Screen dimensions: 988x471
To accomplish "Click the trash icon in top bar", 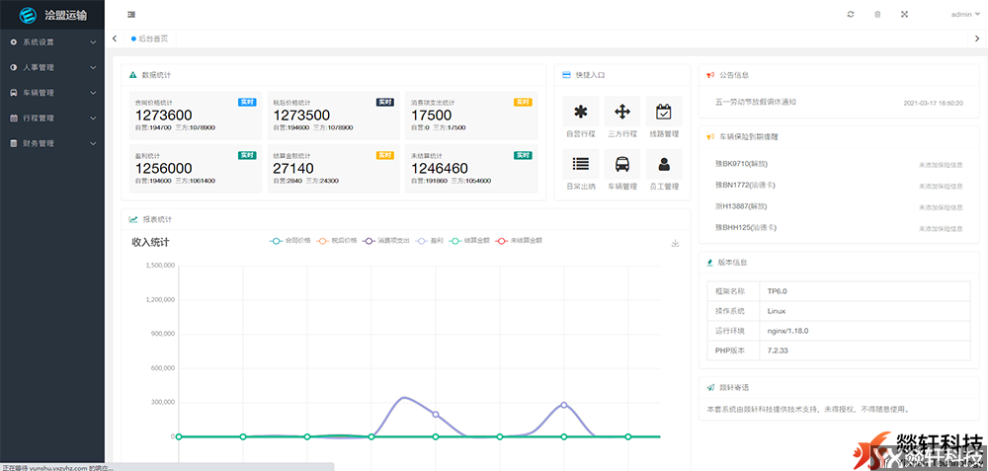I will pos(877,14).
